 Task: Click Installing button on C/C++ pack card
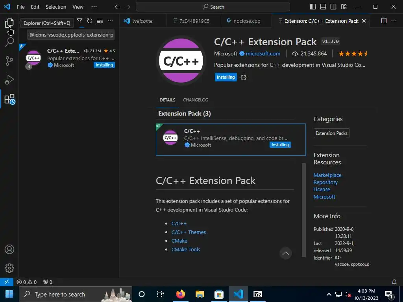tap(280, 145)
